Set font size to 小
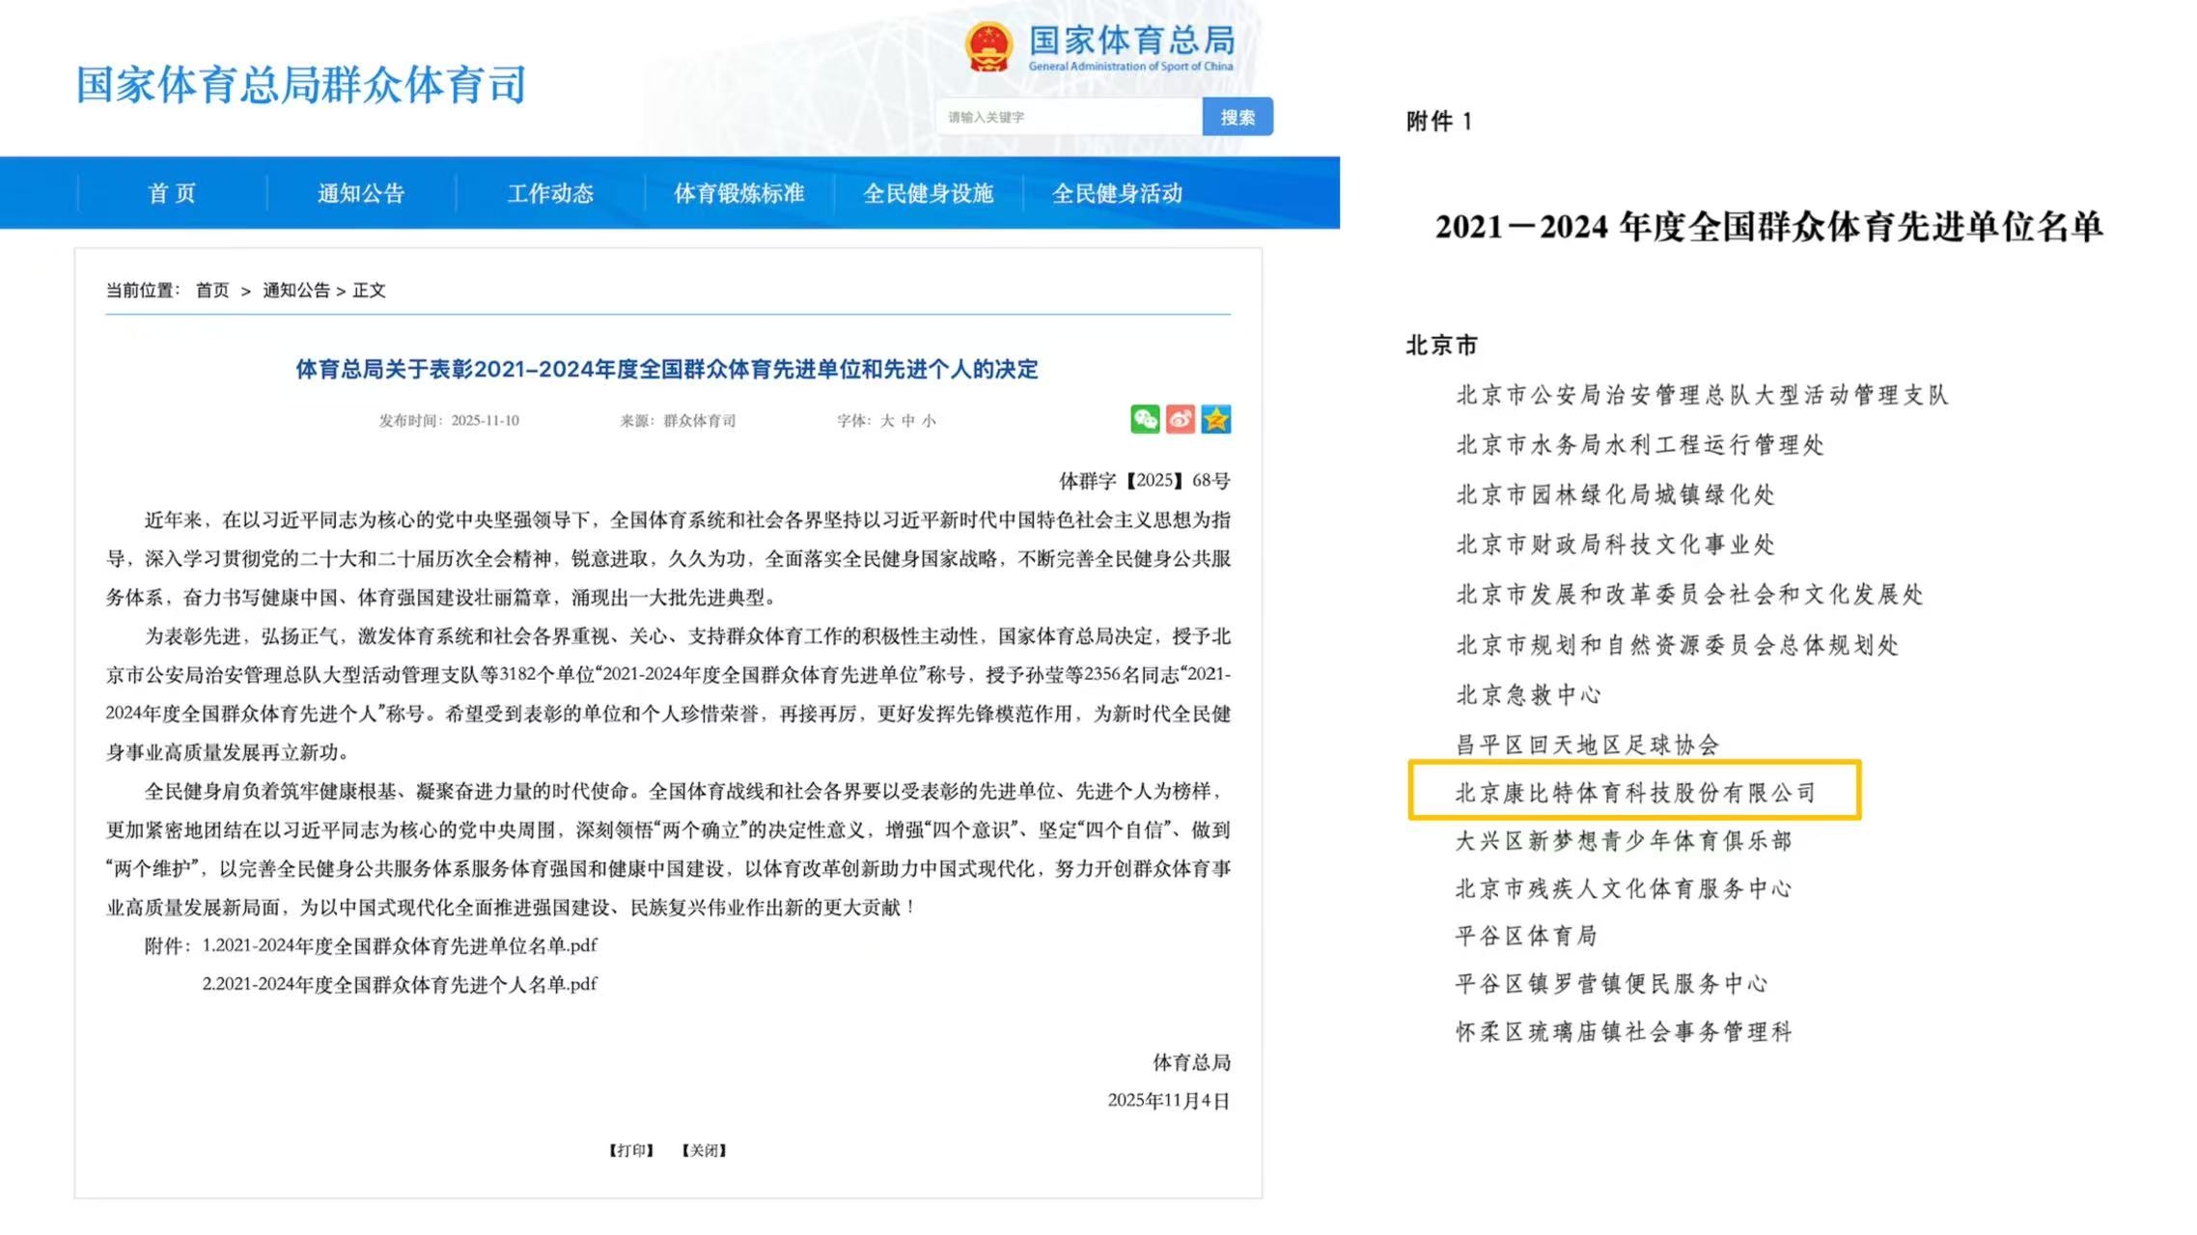Viewport: 2197px width, 1235px height. [929, 421]
